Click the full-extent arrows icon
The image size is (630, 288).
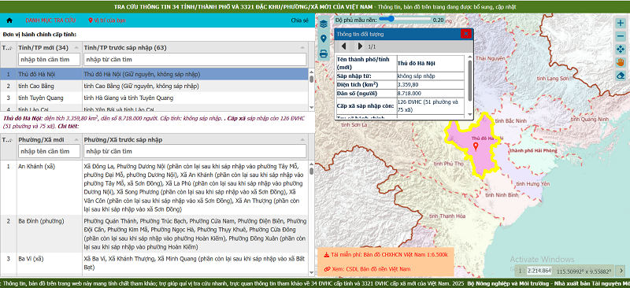pyautogui.click(x=621, y=50)
